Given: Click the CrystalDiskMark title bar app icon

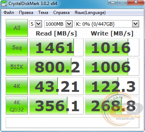Looking at the screenshot, I should [4, 4].
